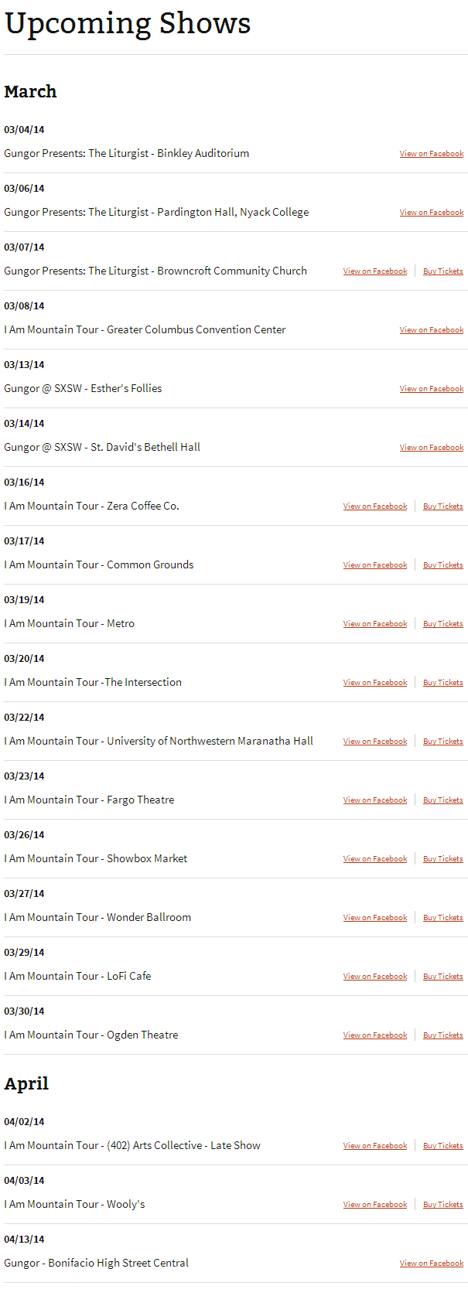This screenshot has height=1296, width=468.
Task: Buy tickets for (402) Arts Collective show
Action: (x=442, y=1146)
